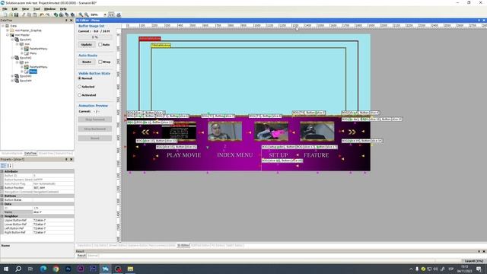Enable the Wrap checkbox beside Route
The height and width of the screenshot is (274, 487).
[100, 62]
